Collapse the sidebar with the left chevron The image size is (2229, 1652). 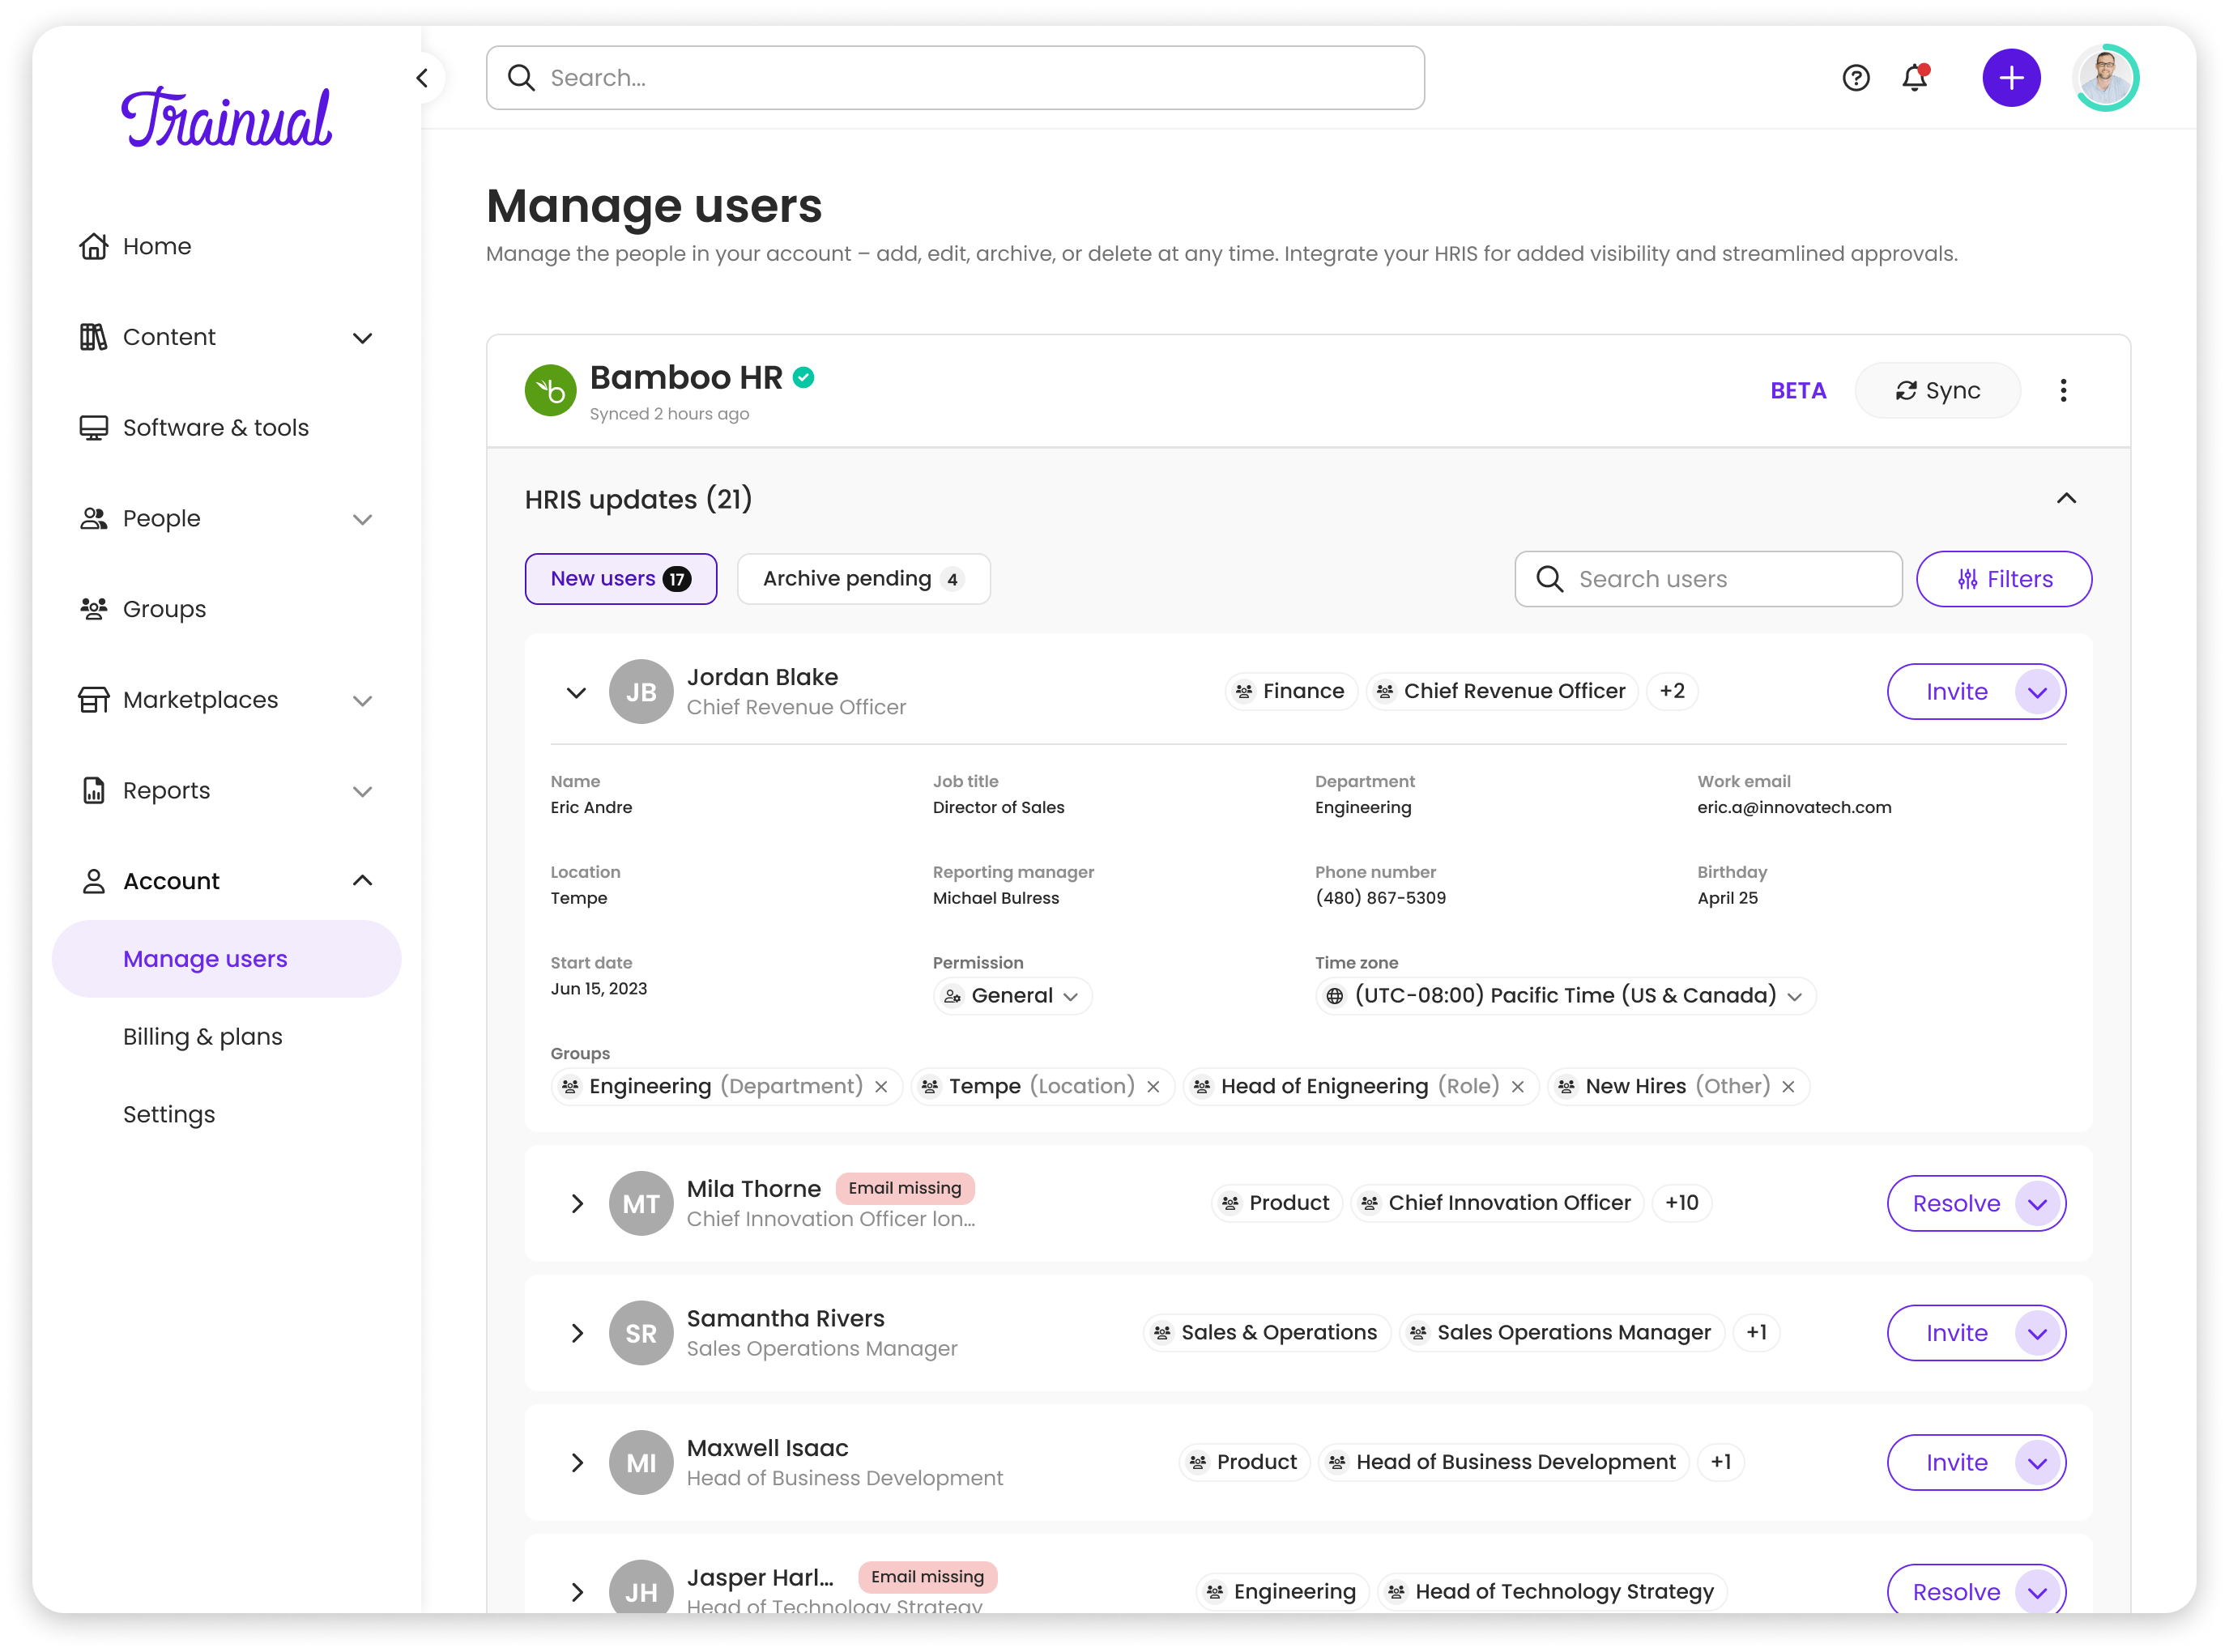[x=422, y=78]
